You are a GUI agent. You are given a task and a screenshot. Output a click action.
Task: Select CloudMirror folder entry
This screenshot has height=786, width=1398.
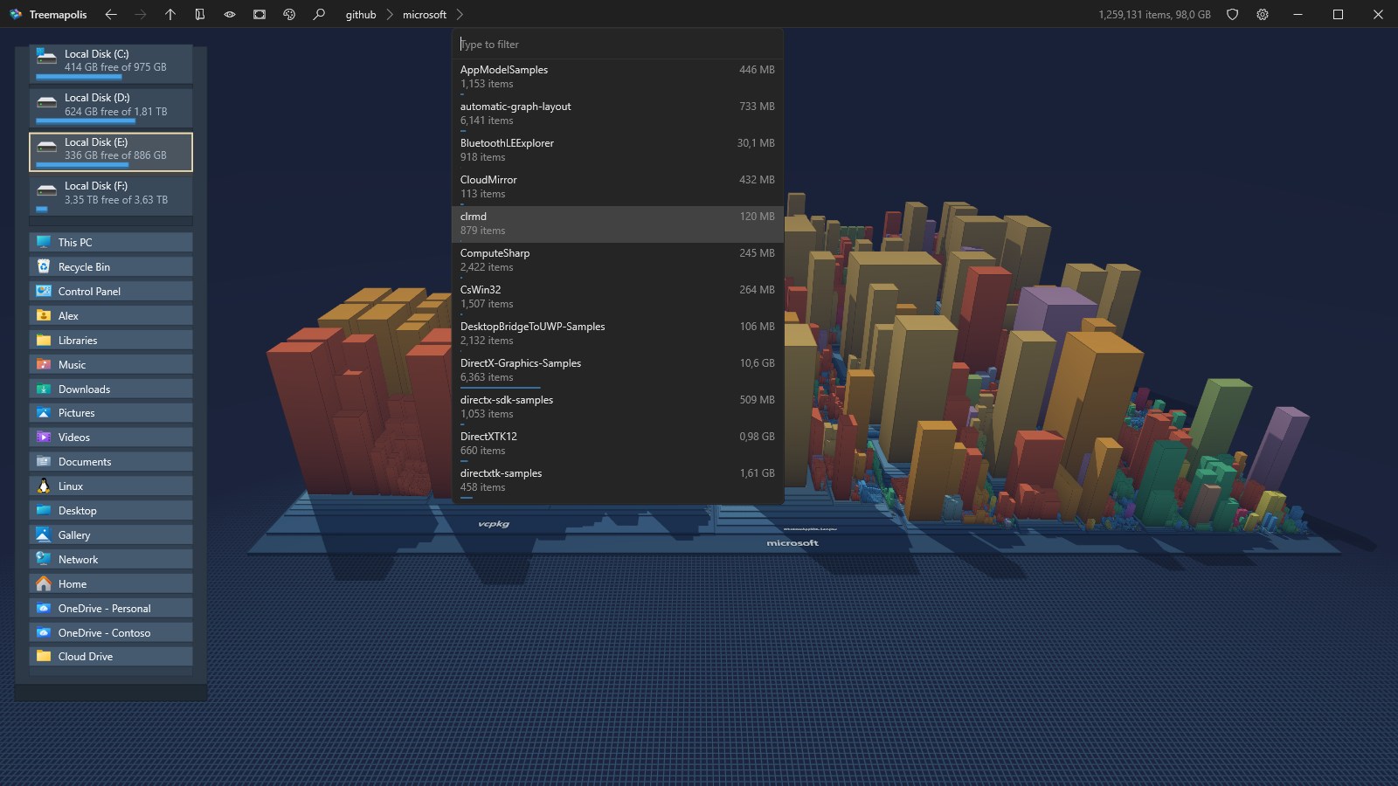pyautogui.click(x=617, y=187)
